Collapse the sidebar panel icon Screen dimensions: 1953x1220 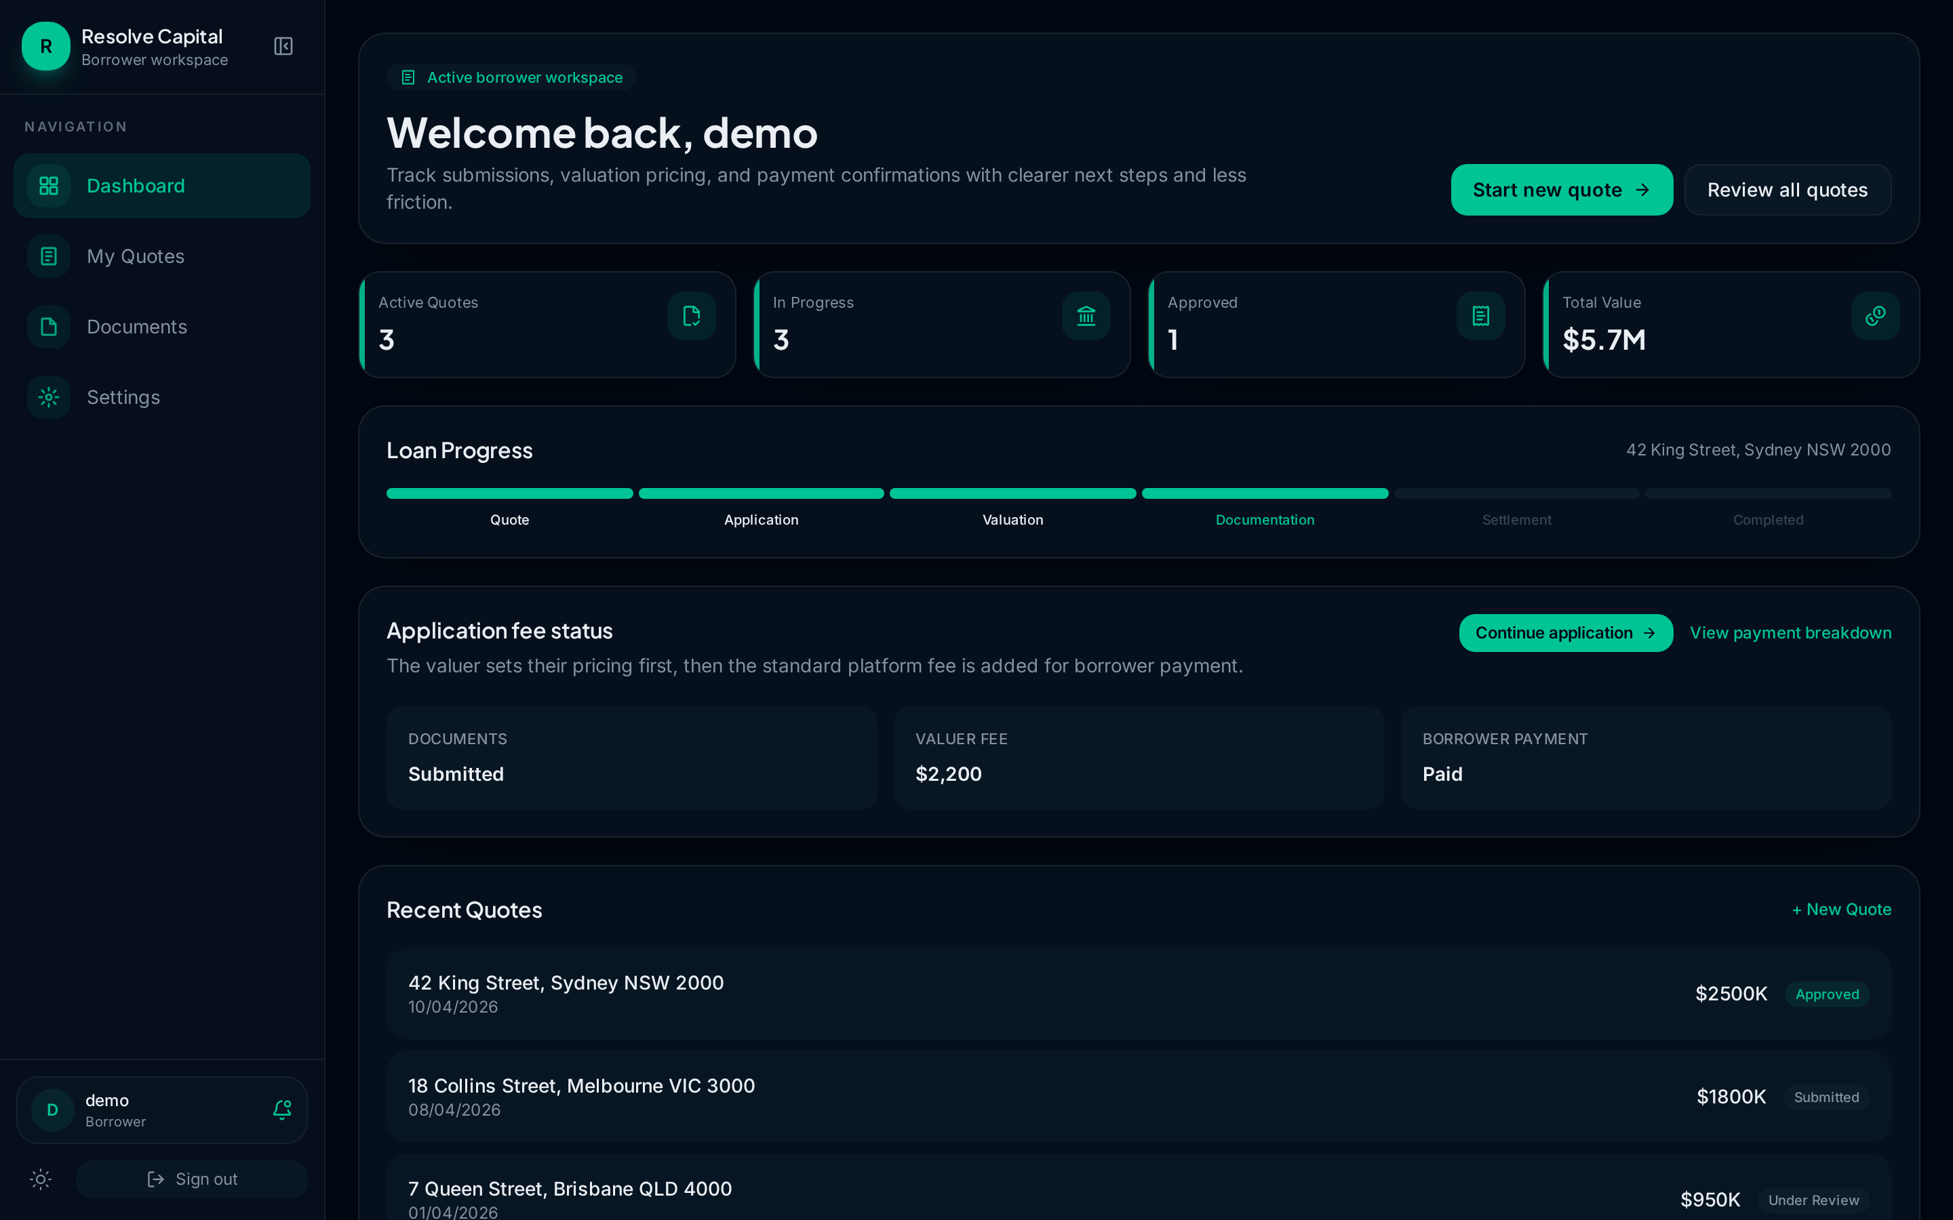click(283, 46)
